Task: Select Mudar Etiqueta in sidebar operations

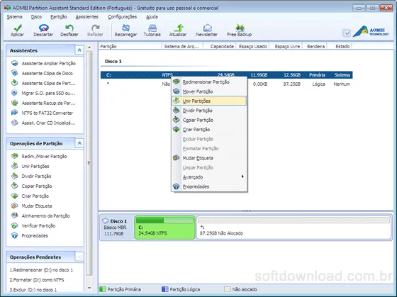Action: click(x=31, y=206)
